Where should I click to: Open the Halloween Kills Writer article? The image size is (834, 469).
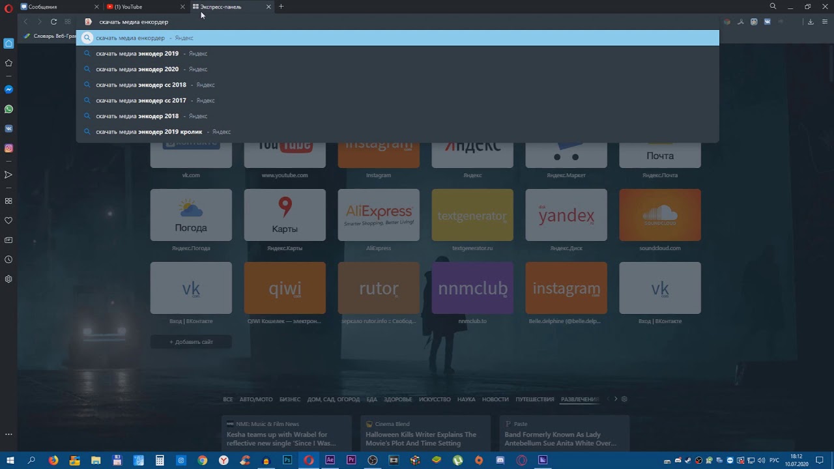pos(425,433)
